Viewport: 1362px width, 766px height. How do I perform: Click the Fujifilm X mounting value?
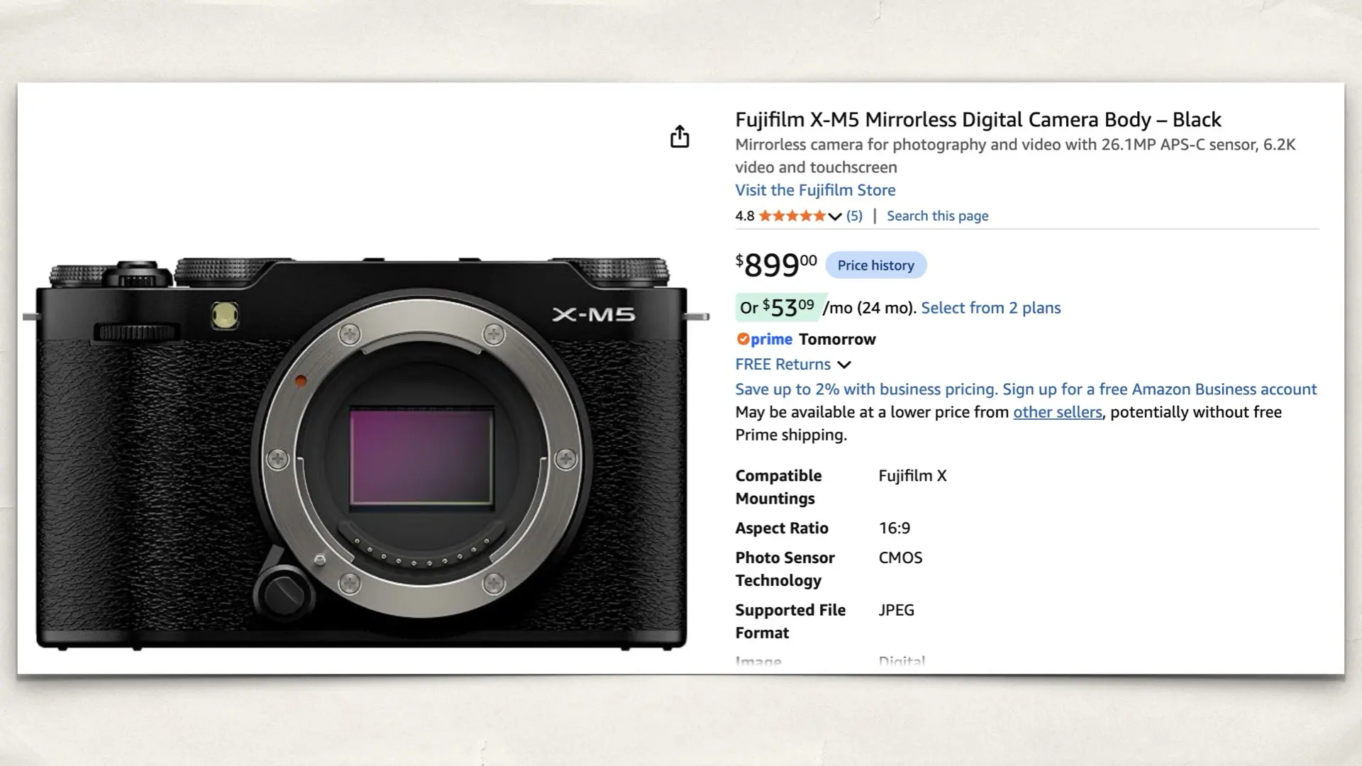click(912, 476)
